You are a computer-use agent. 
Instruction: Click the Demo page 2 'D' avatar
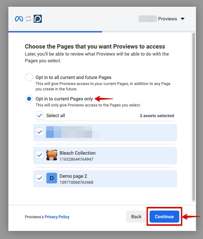[52, 178]
